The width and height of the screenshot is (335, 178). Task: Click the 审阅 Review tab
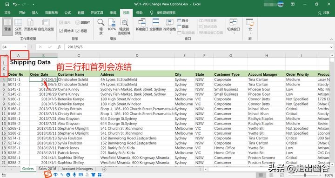[x=113, y=13]
